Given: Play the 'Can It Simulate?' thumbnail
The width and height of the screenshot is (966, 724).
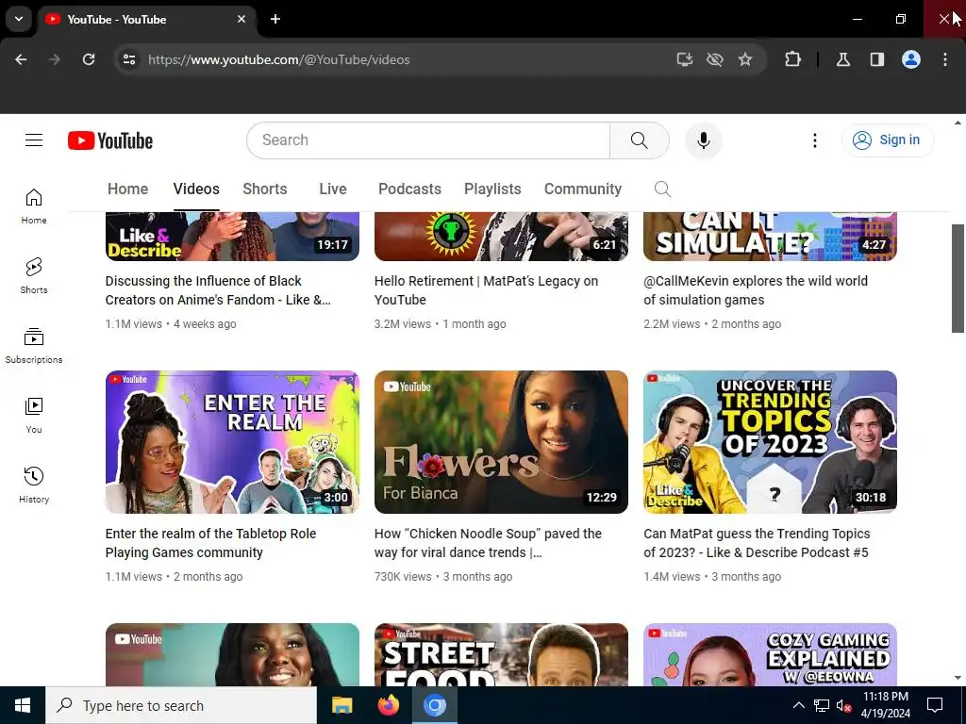Looking at the screenshot, I should point(770,237).
